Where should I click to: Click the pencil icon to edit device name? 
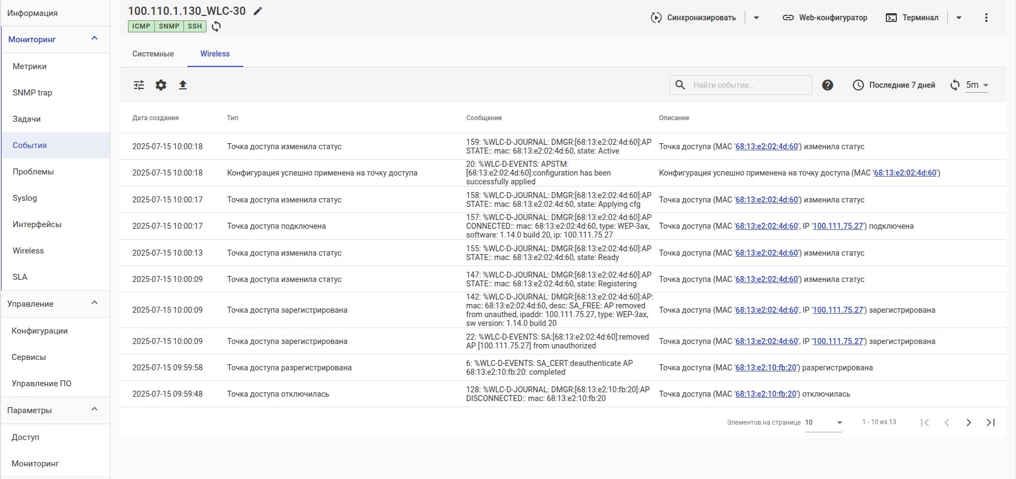[258, 11]
